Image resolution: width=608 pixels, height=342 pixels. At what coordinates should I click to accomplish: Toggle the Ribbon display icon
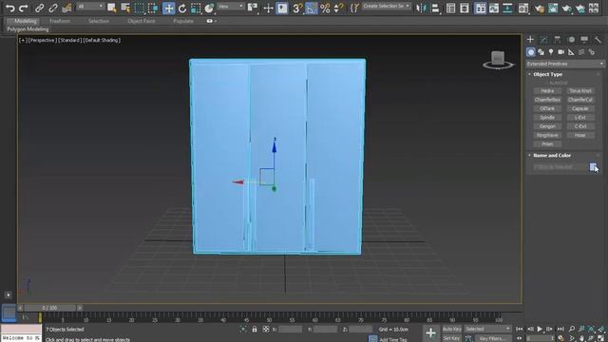tap(480, 8)
